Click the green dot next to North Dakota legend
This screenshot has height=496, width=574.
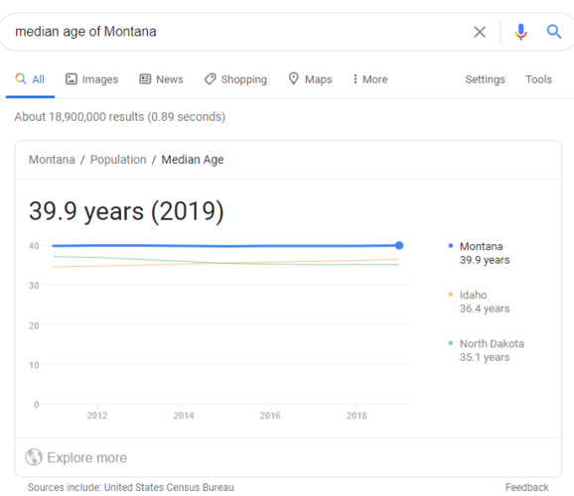point(451,343)
